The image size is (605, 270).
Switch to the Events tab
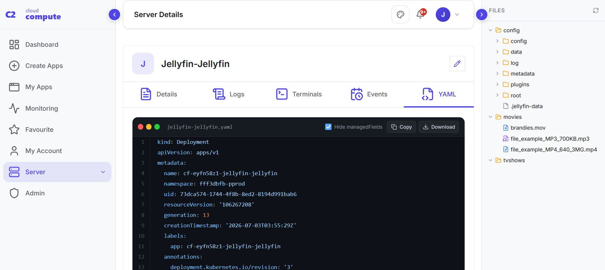(369, 94)
